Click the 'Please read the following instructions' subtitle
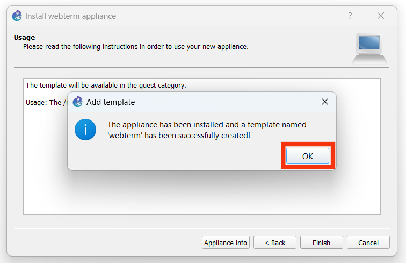406x263 pixels. tap(135, 47)
